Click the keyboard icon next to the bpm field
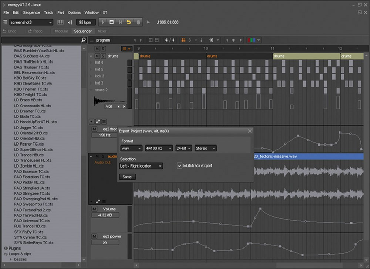370x269 pixels. [60, 22]
